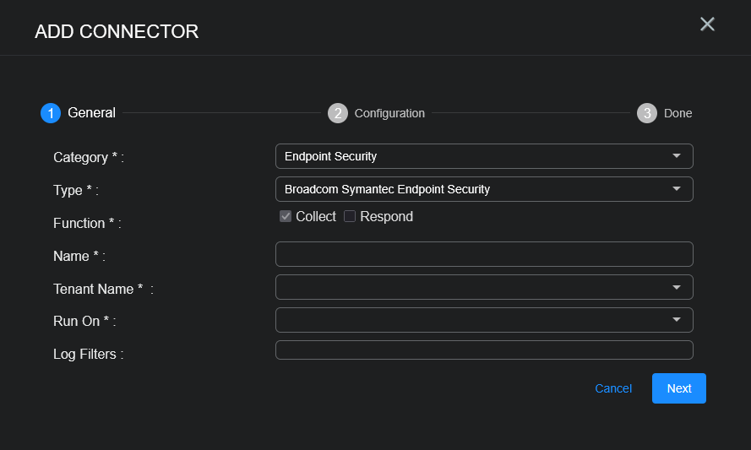Select the Configuration step label

tap(389, 113)
